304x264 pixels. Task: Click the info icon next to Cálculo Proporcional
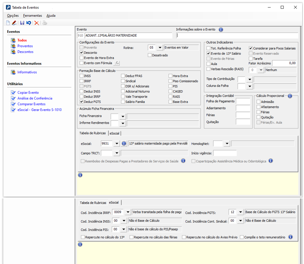pyautogui.click(x=290, y=96)
